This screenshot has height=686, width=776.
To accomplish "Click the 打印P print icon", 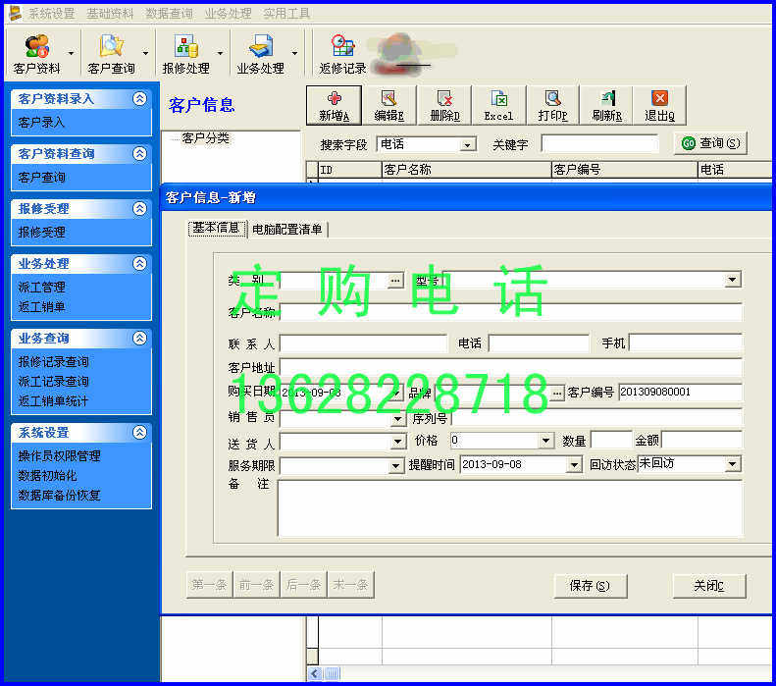I will (552, 105).
